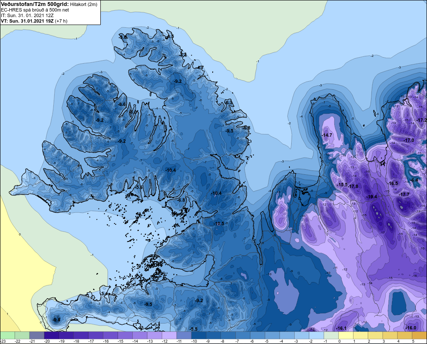This screenshot has width=427, height=344.
Task: Select the legend swatch between 2 and 3
Action: coord(375,335)
